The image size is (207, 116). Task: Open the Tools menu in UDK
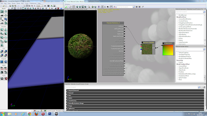point(27,4)
